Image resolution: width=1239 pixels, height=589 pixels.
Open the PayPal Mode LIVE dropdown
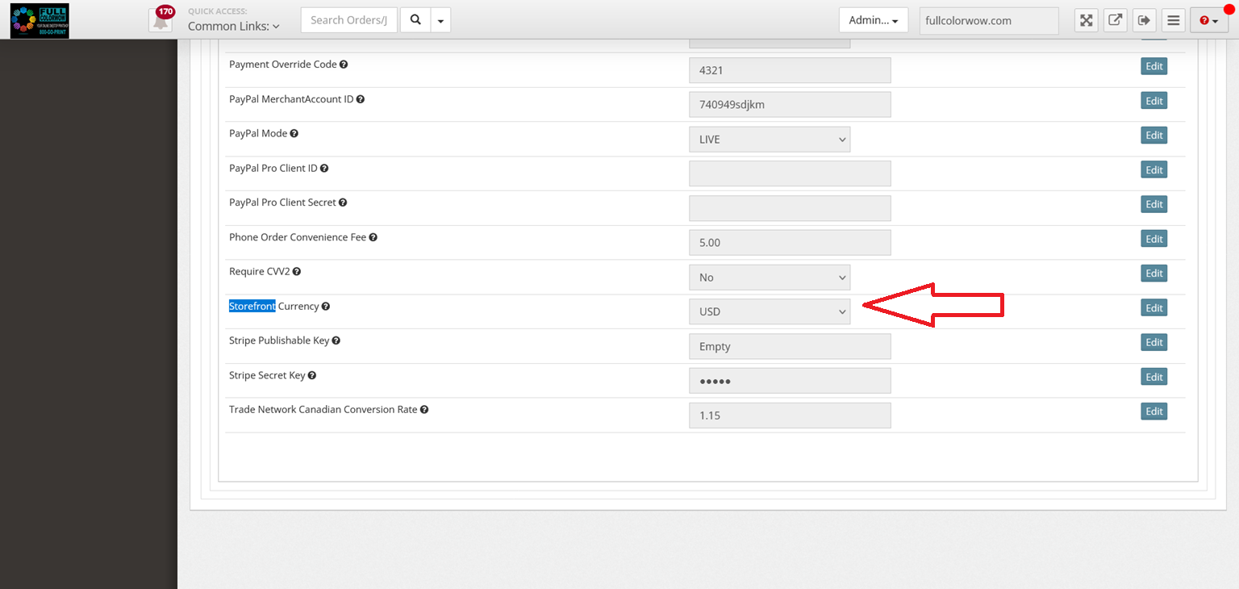point(769,140)
